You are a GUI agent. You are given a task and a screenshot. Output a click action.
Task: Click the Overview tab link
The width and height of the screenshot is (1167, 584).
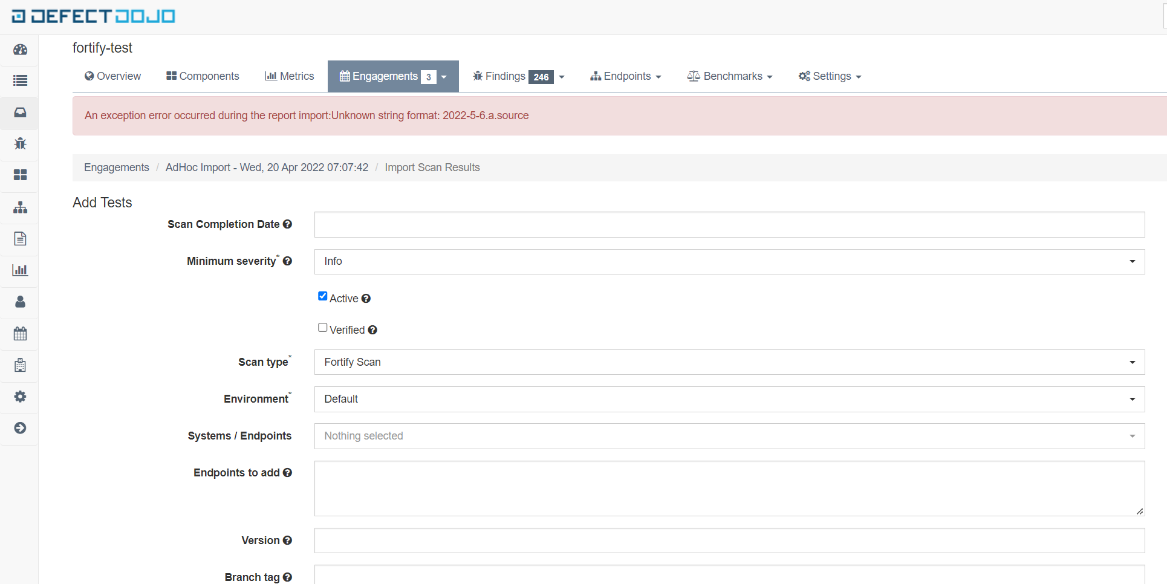click(112, 76)
